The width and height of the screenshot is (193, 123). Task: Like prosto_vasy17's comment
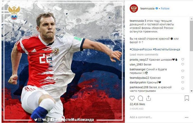tap(183, 59)
